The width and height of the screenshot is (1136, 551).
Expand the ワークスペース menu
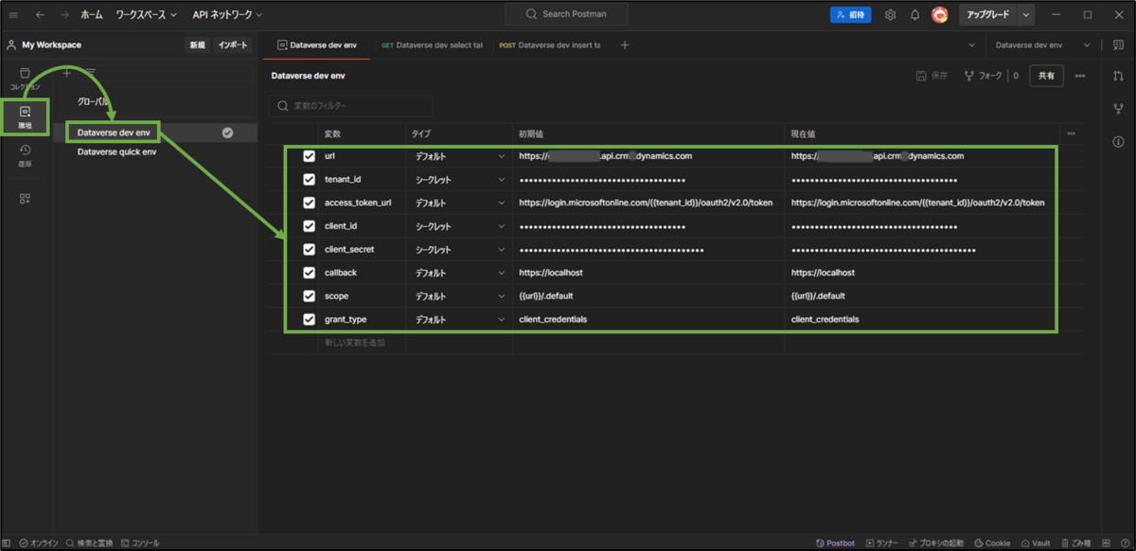[146, 14]
